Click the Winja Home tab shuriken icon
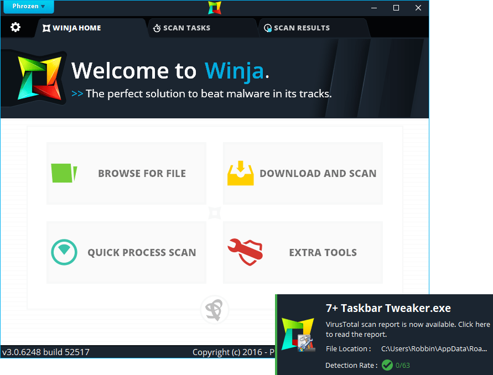Viewport: 493px width, 375px height. coord(46,28)
